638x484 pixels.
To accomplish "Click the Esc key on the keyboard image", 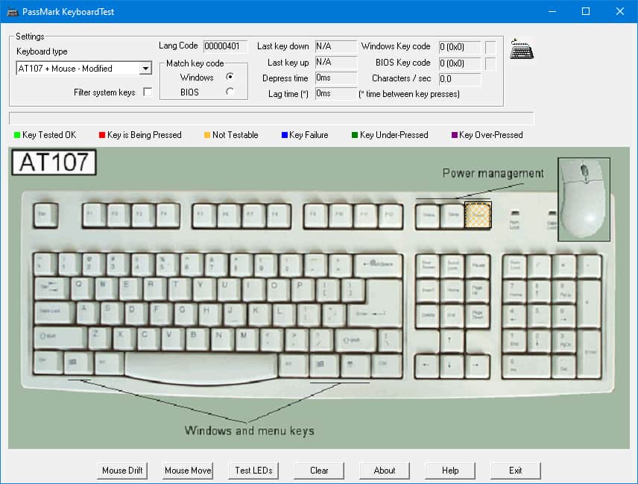I will pos(46,215).
